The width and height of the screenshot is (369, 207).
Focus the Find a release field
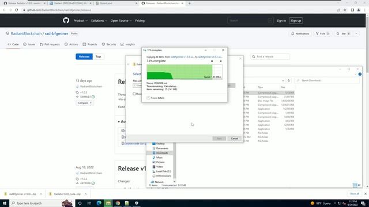pos(270,56)
